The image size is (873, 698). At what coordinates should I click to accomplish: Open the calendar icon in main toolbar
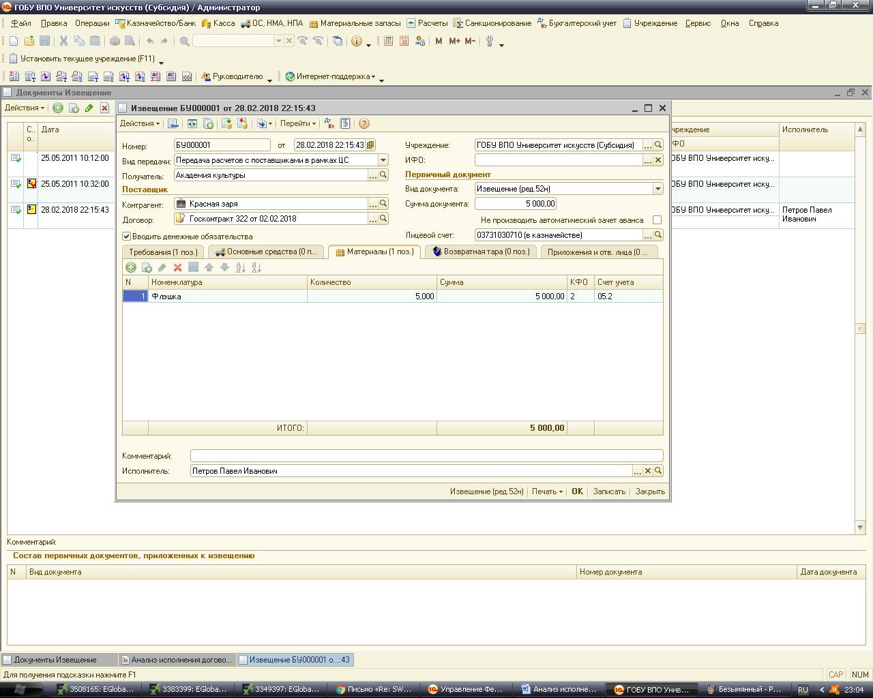tap(404, 41)
